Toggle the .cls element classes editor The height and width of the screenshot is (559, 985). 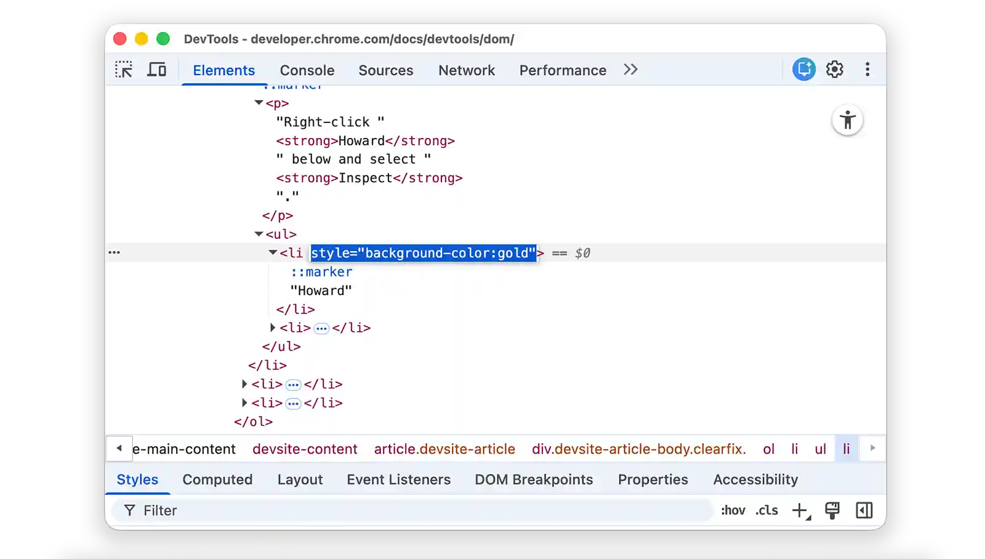tap(766, 510)
